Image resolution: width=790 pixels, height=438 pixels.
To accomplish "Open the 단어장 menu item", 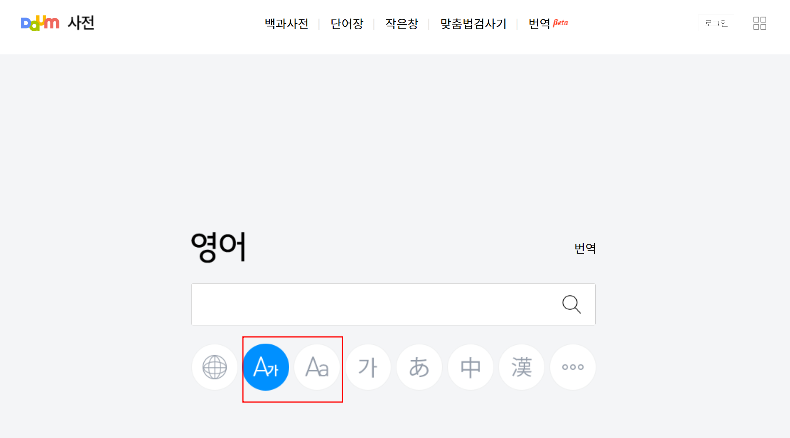I will 347,24.
